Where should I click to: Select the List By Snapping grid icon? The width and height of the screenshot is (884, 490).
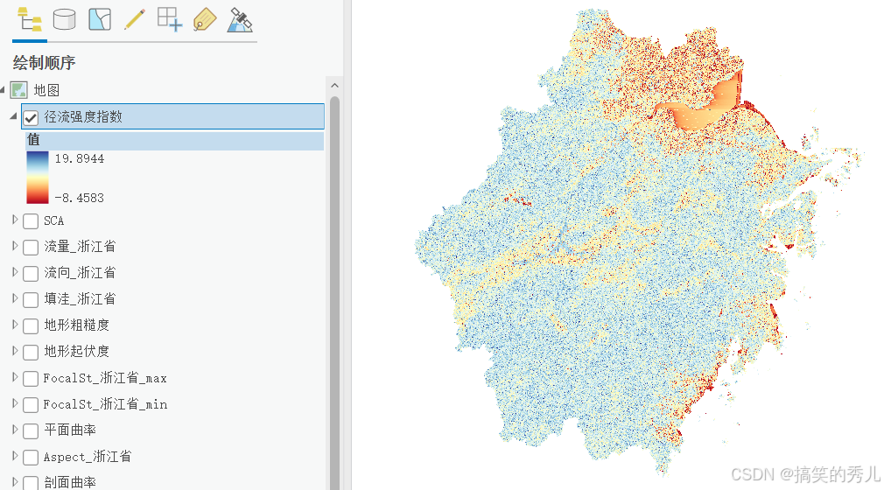pos(169,20)
